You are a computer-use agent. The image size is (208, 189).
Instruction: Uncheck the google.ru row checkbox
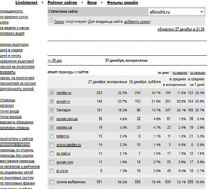52,102
